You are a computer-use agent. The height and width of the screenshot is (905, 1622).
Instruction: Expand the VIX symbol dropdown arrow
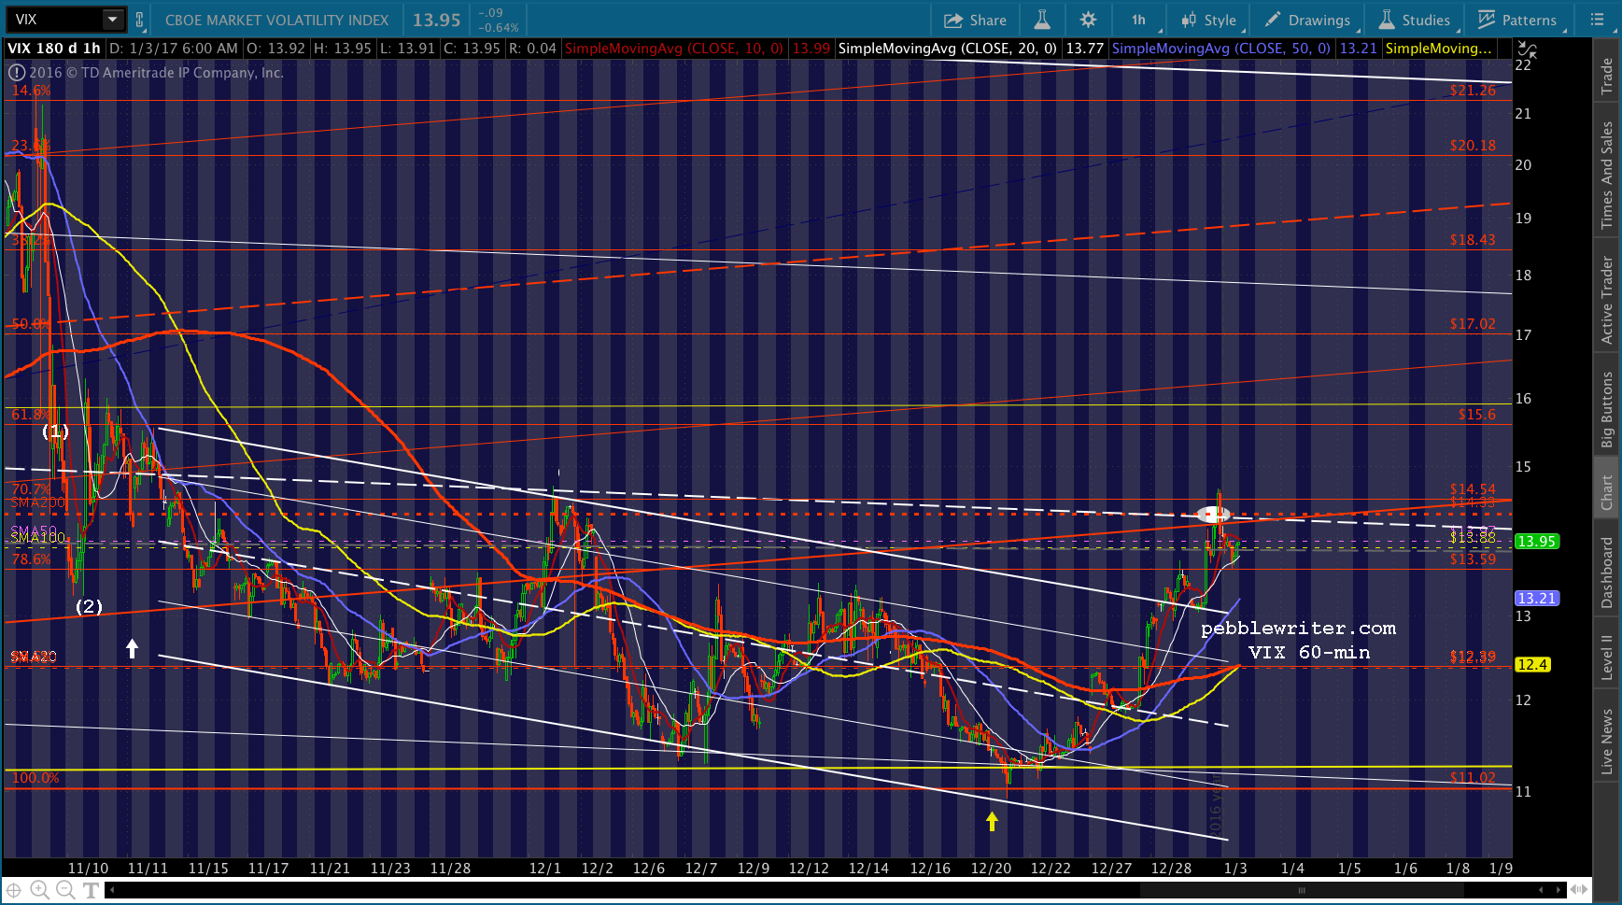112,20
